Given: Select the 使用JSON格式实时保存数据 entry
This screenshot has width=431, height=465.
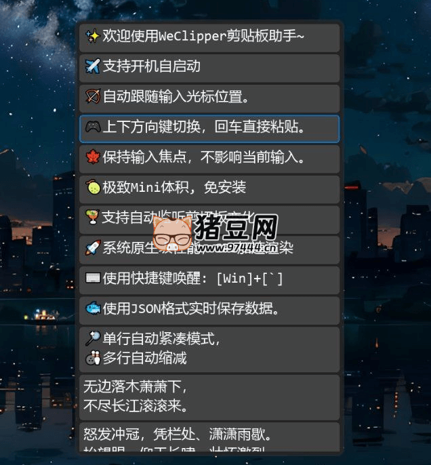Looking at the screenshot, I should click(x=209, y=310).
